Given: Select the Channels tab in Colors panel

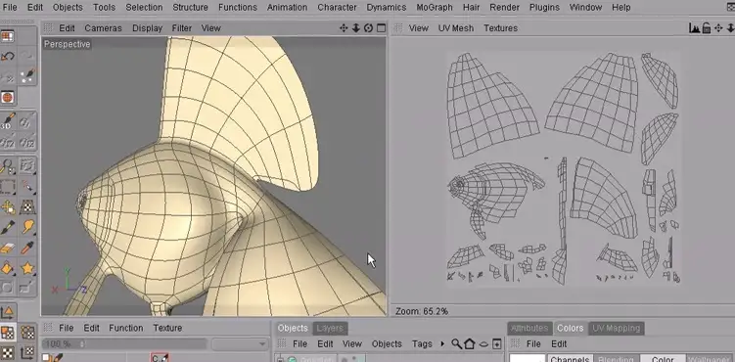Looking at the screenshot, I should (x=570, y=359).
